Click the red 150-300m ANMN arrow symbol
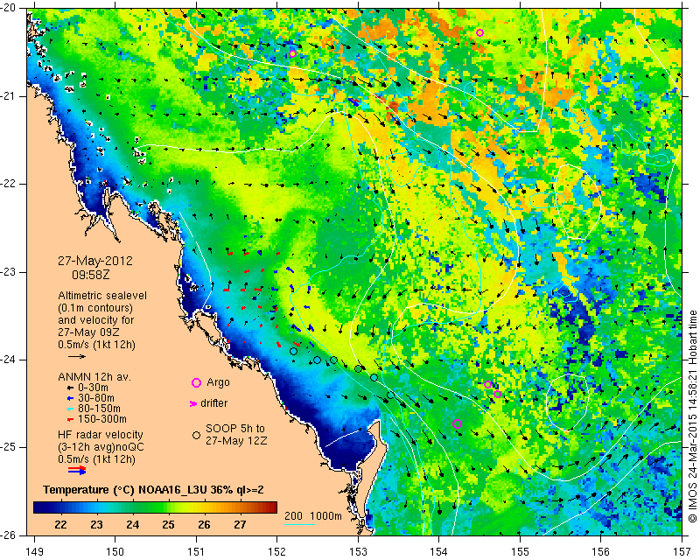This screenshot has height=560, width=700. [70, 419]
